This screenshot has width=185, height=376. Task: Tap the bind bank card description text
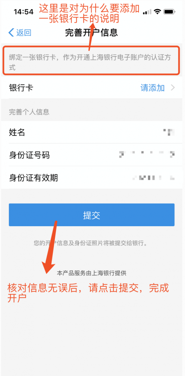(90, 62)
